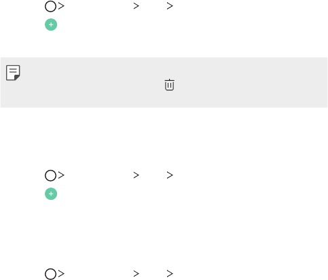Expand the second chevron in the last row
328x280 pixels.
(x=136, y=274)
